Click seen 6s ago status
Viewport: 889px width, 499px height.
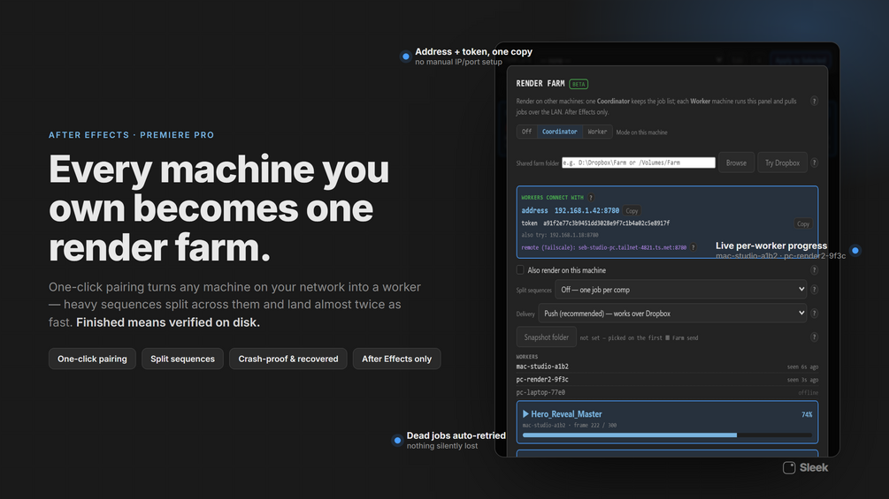pyautogui.click(x=802, y=367)
